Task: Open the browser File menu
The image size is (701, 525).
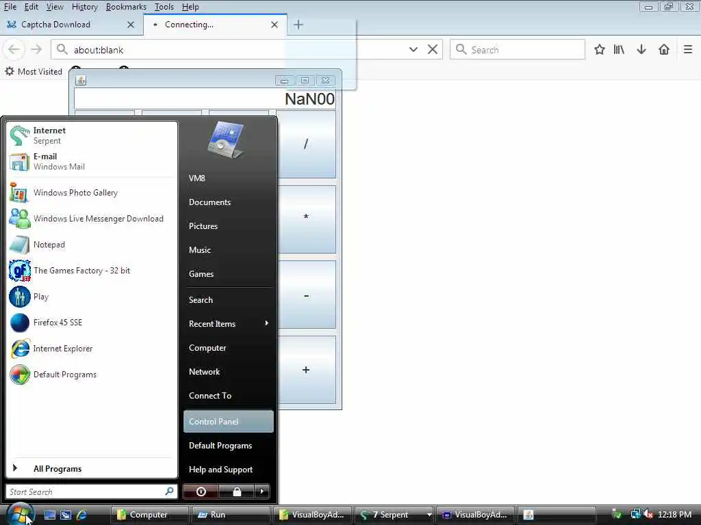Action: click(10, 7)
